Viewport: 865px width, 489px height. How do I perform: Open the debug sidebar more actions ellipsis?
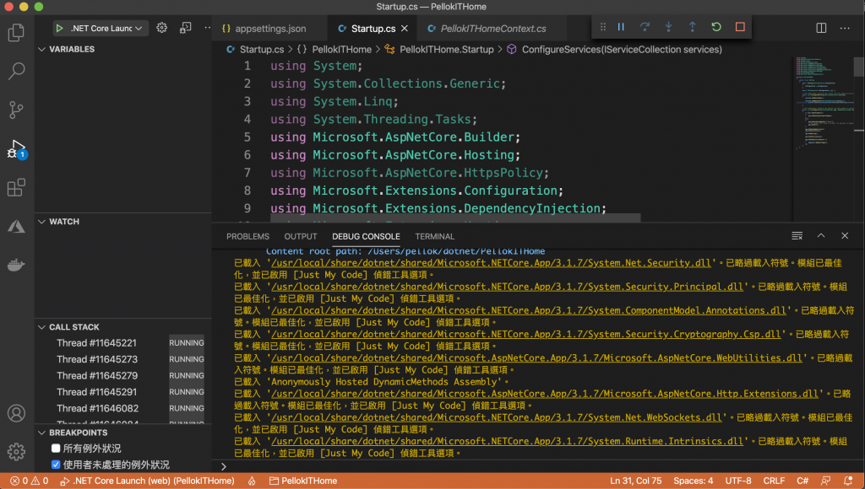pyautogui.click(x=208, y=28)
